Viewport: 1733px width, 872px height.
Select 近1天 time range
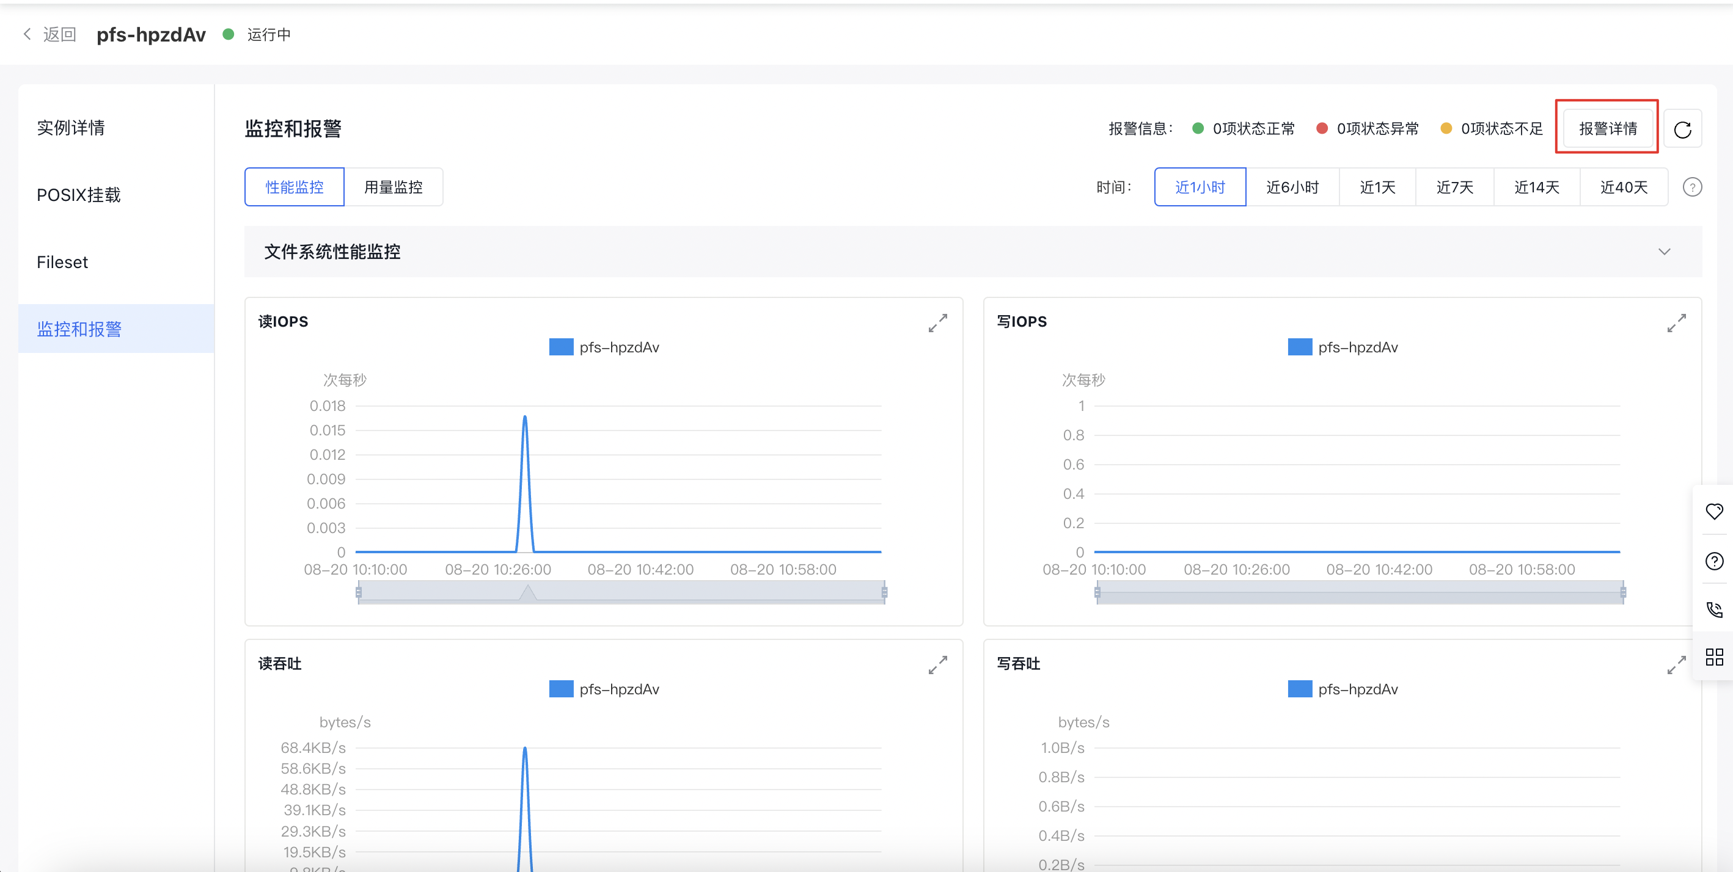[1377, 187]
